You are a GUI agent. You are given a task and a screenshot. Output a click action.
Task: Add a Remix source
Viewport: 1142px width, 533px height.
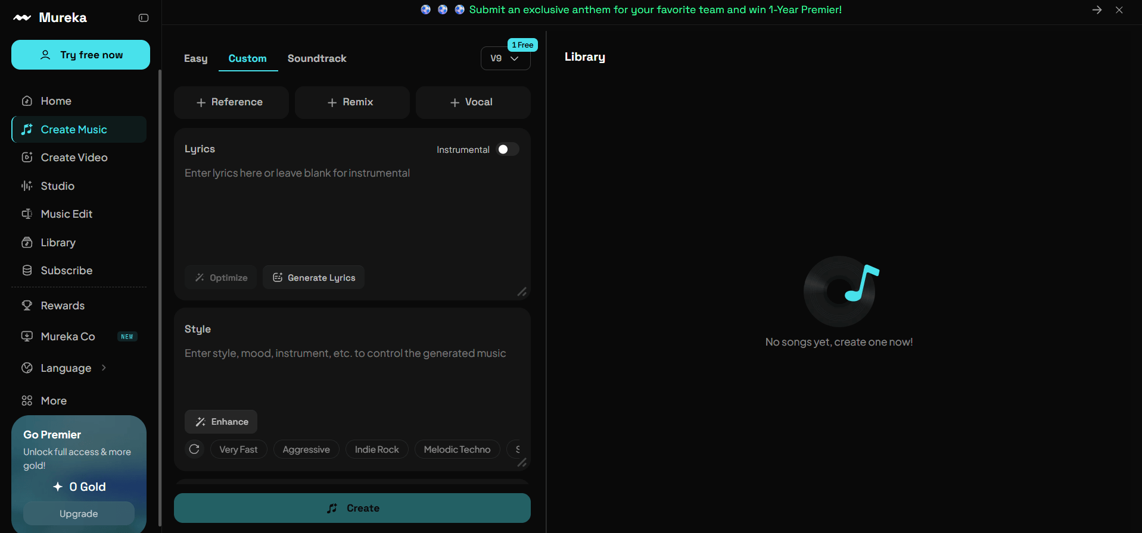pos(352,102)
